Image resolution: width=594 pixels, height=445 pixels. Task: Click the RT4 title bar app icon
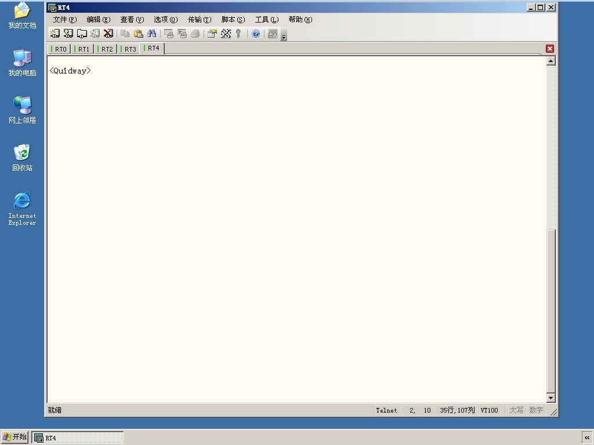52,8
